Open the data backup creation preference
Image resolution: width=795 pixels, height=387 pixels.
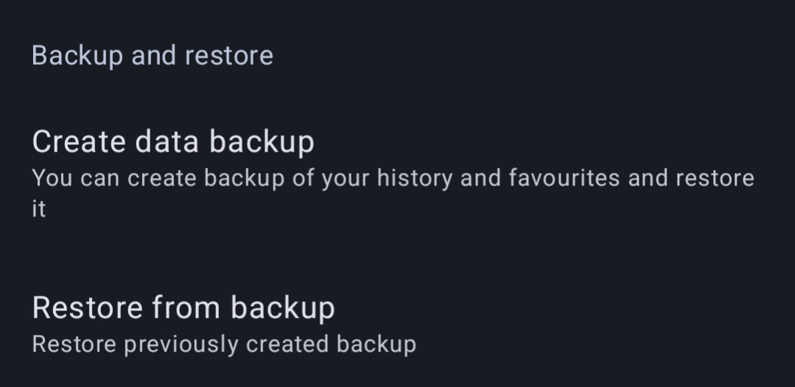point(173,141)
